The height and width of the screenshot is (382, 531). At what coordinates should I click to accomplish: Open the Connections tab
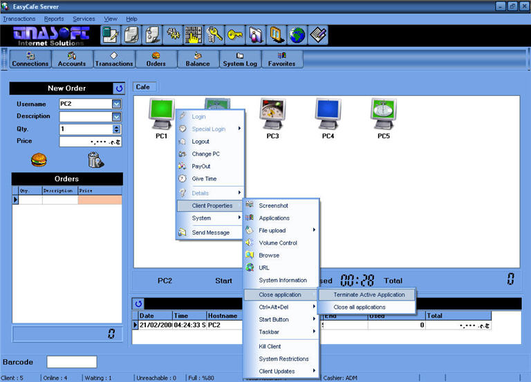[30, 59]
